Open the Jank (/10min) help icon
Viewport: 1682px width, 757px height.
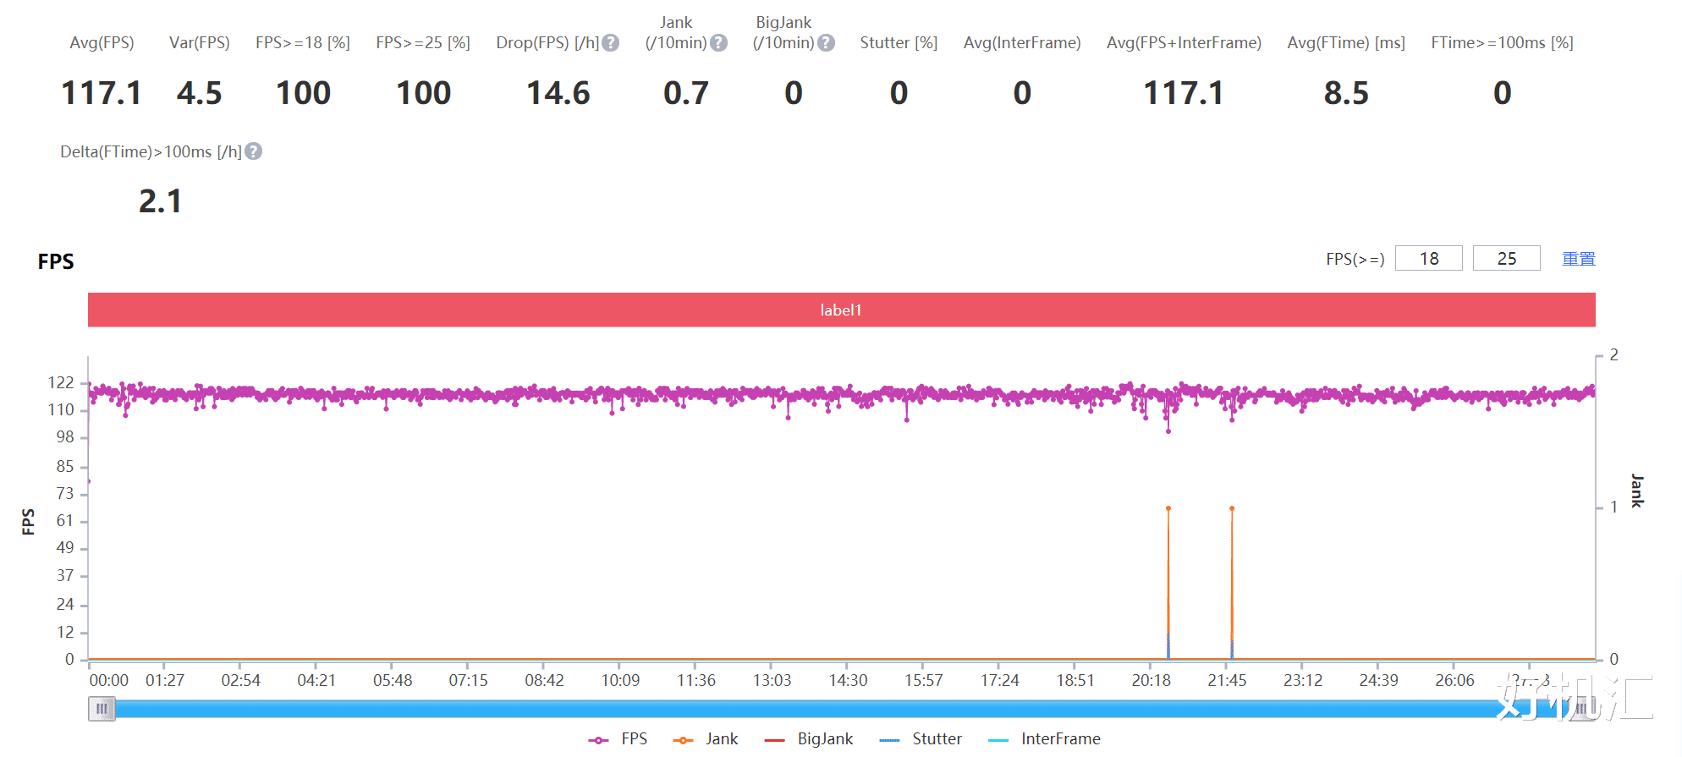click(718, 43)
